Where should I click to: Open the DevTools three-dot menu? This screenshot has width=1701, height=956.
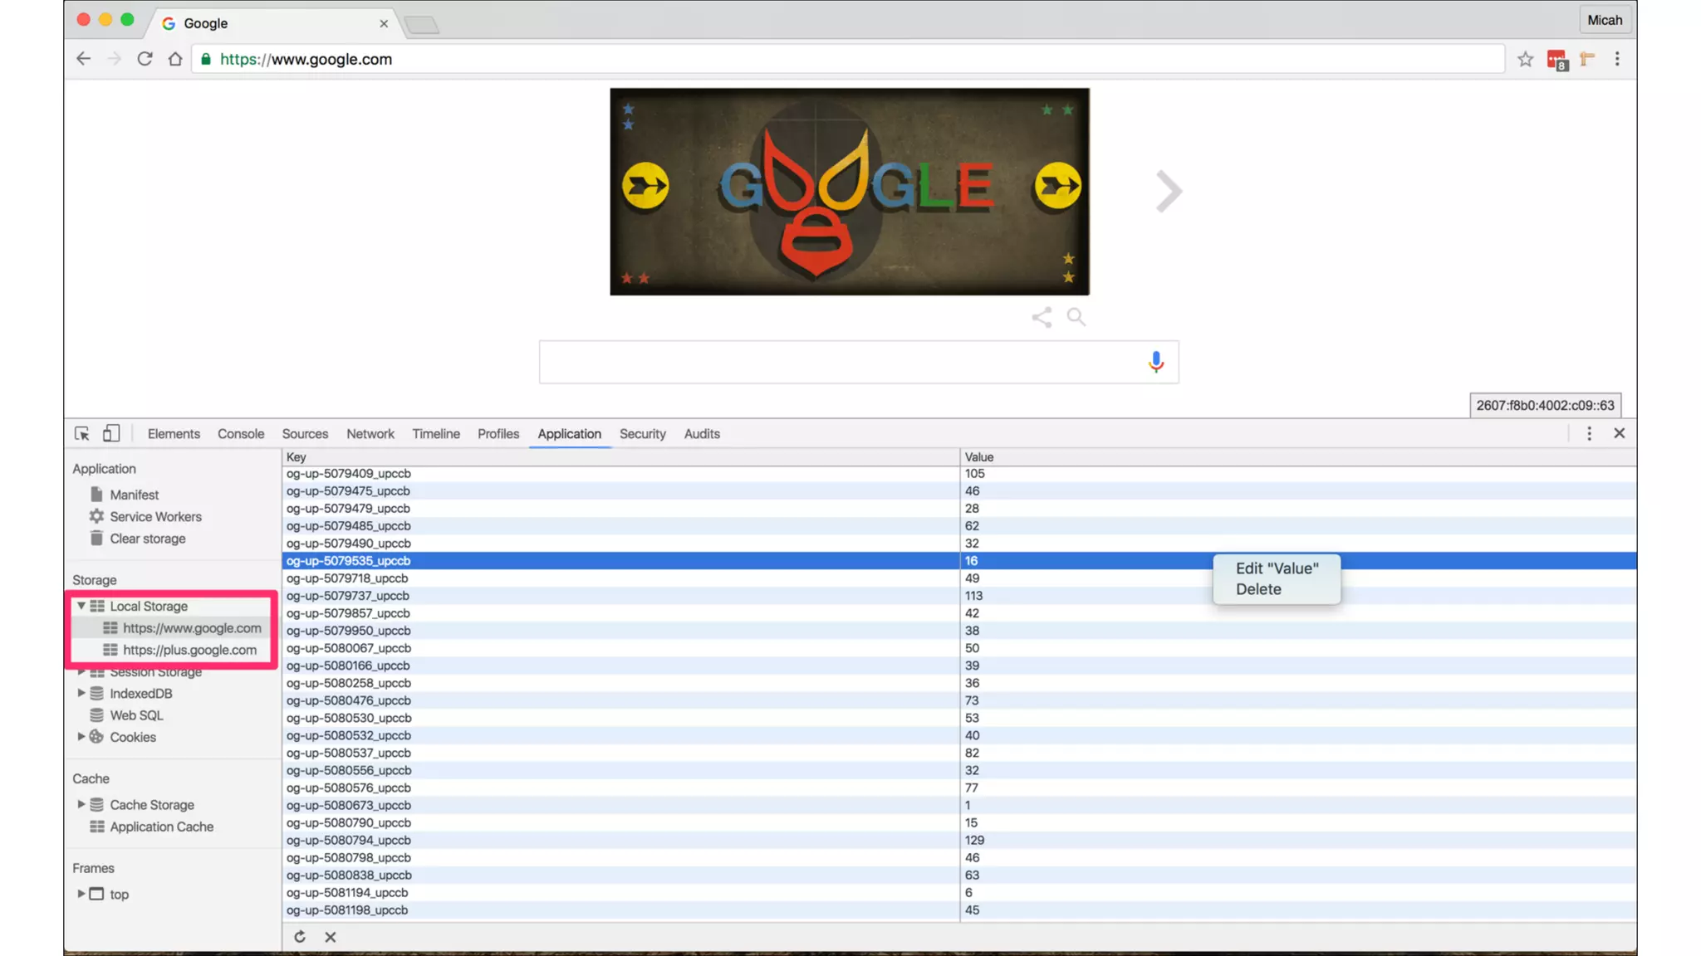tap(1589, 433)
